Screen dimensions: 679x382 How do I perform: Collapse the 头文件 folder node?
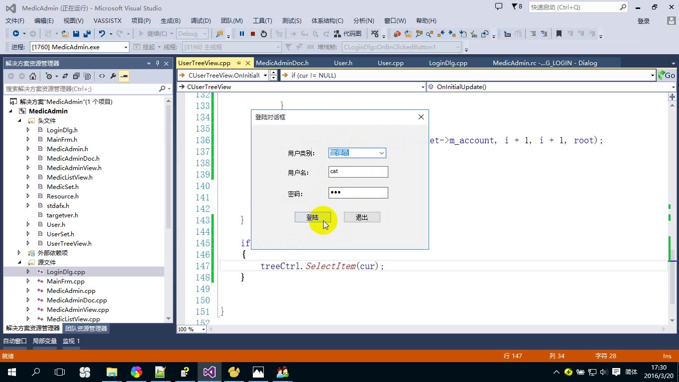click(x=19, y=120)
